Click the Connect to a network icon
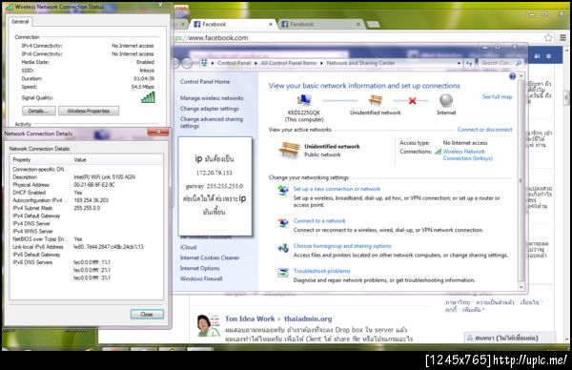The width and height of the screenshot is (572, 370). (283, 222)
